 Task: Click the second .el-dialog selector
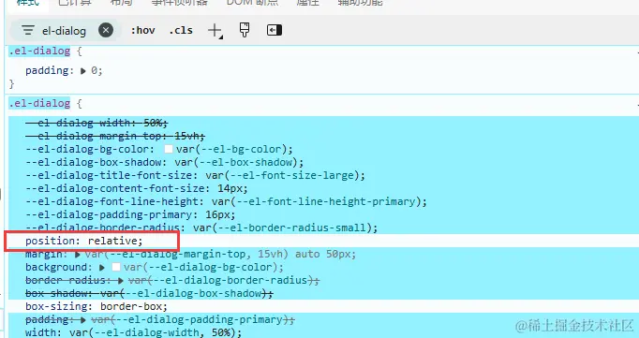pos(39,103)
